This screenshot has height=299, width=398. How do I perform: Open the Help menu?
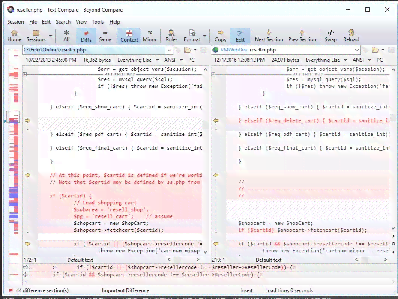click(x=114, y=22)
